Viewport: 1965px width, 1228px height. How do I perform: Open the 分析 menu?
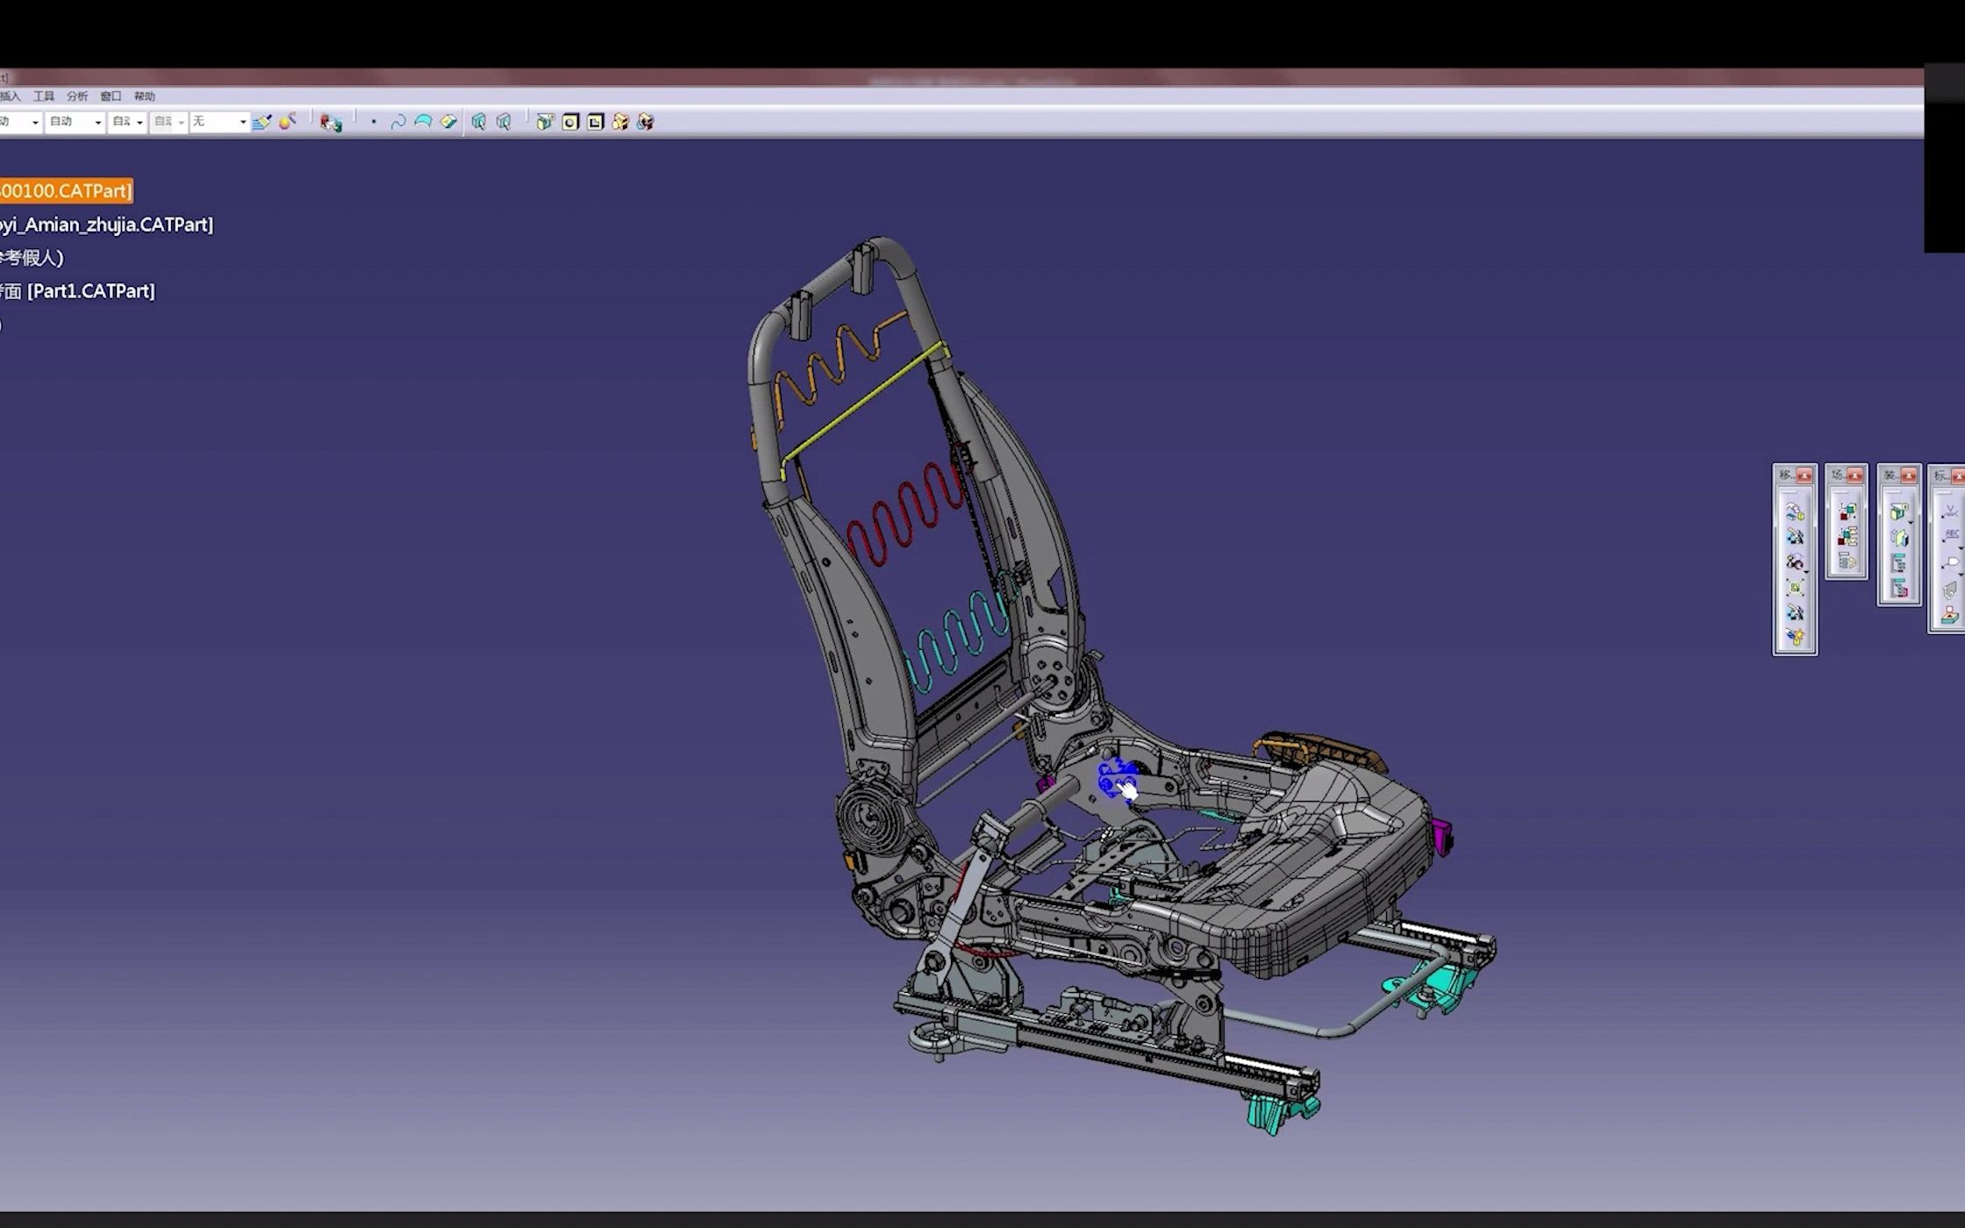[x=77, y=96]
